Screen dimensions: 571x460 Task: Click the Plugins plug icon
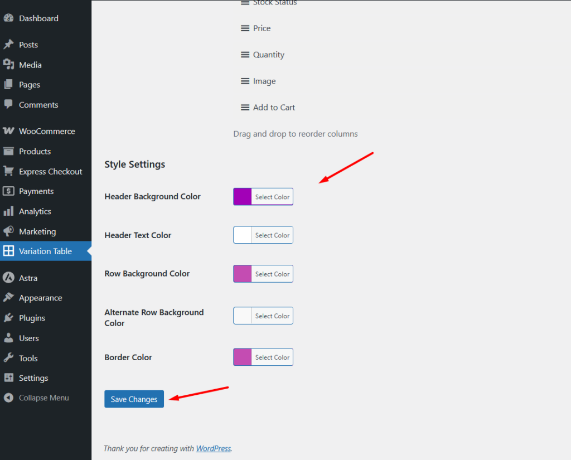(x=8, y=318)
